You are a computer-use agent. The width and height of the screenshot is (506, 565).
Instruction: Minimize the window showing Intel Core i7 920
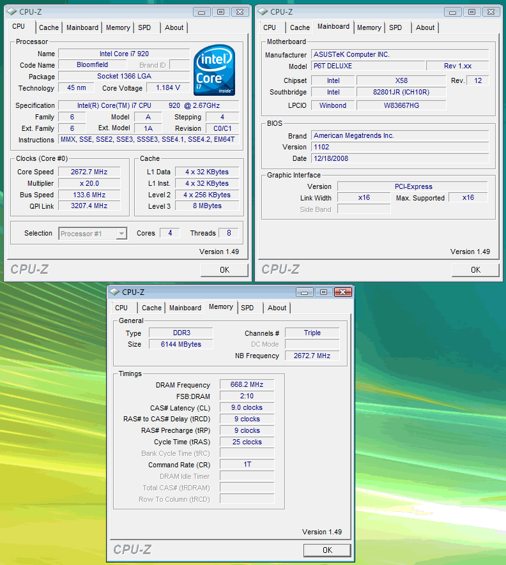coord(203,11)
